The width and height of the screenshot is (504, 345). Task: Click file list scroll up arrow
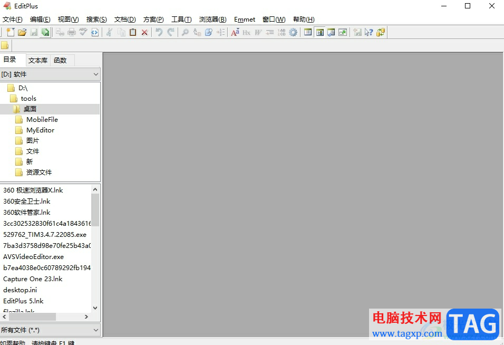[x=95, y=189]
